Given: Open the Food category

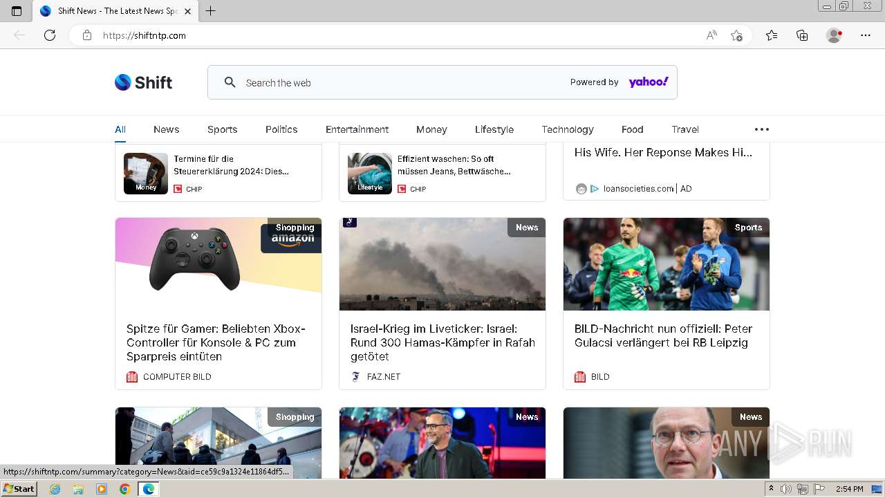Looking at the screenshot, I should click(632, 129).
